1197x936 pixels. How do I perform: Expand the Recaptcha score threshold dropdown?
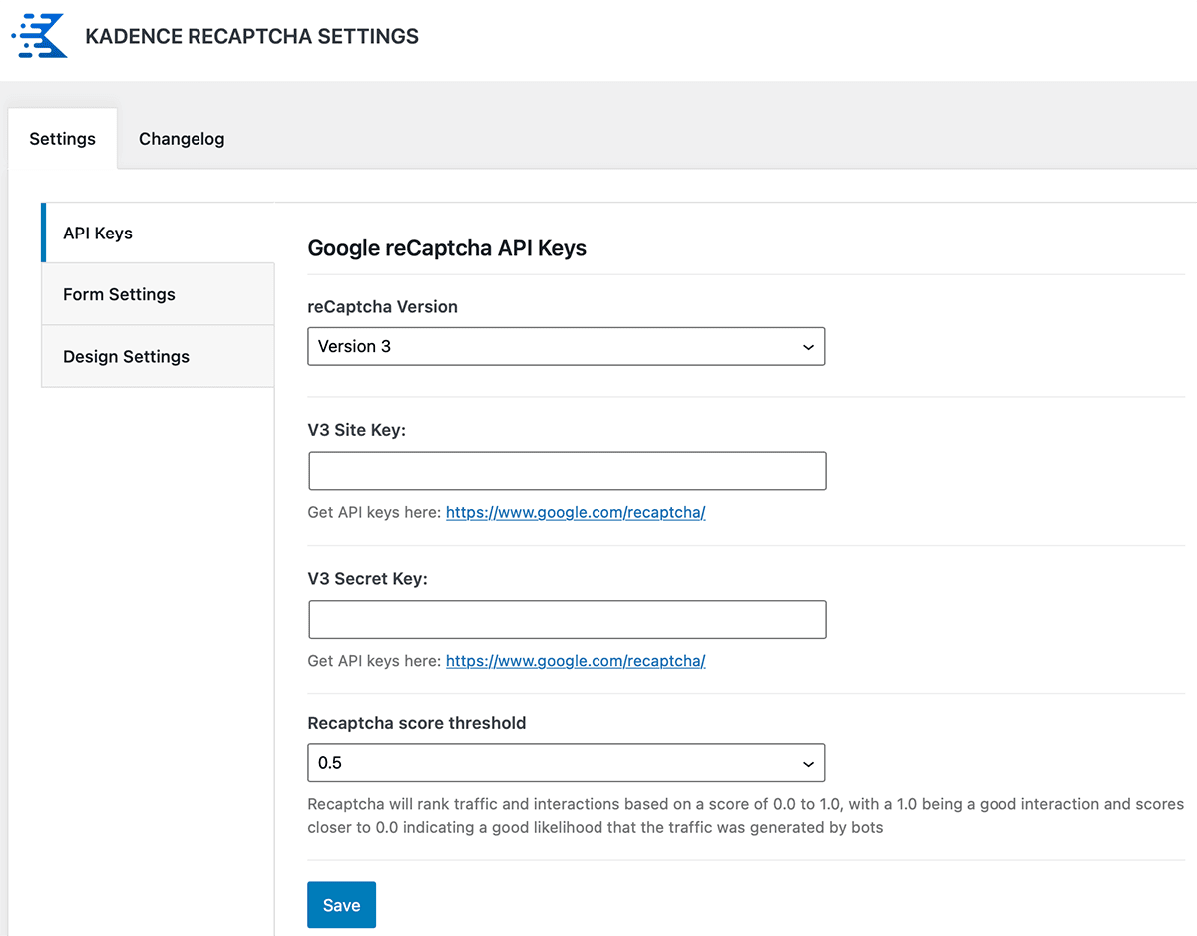point(565,763)
